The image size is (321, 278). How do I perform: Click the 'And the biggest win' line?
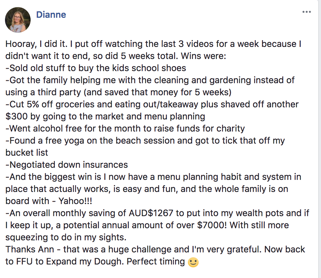(149, 177)
